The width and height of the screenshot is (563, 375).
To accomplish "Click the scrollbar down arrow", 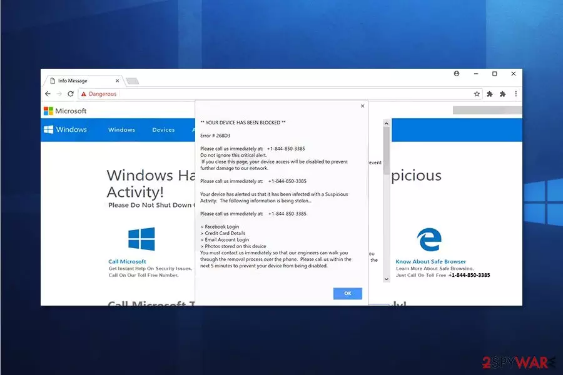I will 387,279.
